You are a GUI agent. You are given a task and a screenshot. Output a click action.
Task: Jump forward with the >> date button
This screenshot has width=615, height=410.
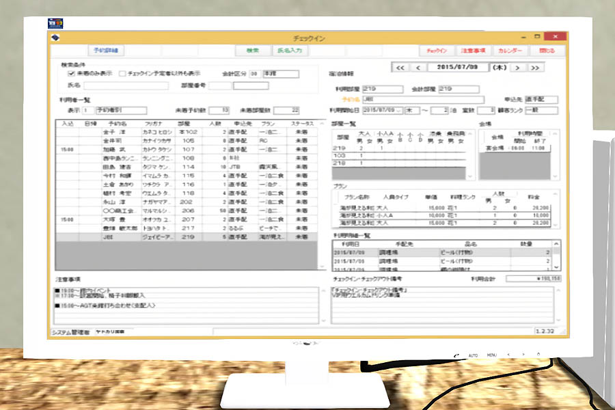535,68
